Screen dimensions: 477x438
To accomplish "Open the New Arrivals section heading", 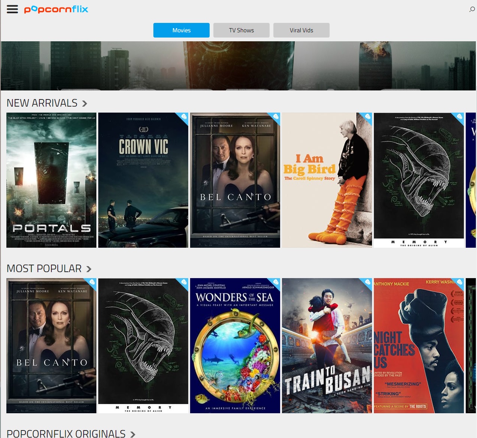I will pyautogui.click(x=42, y=103).
